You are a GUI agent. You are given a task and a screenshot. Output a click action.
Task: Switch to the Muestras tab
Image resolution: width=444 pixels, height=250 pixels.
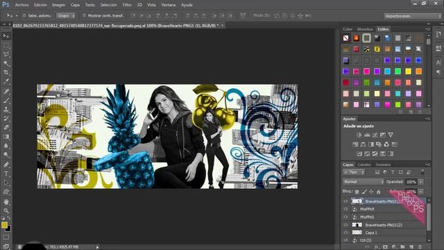click(365, 29)
